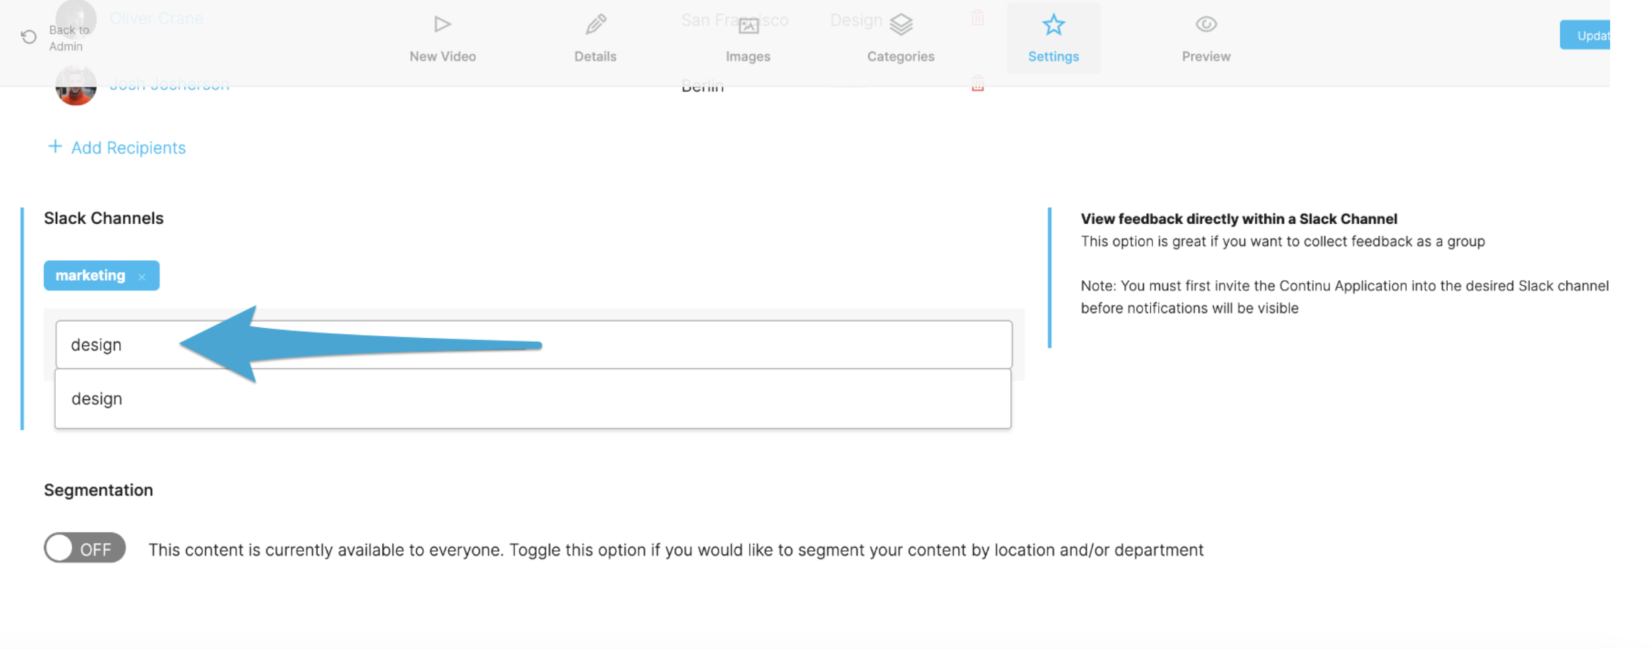The height and width of the screenshot is (649, 1652).
Task: Open the Preview tab
Action: 1206,38
